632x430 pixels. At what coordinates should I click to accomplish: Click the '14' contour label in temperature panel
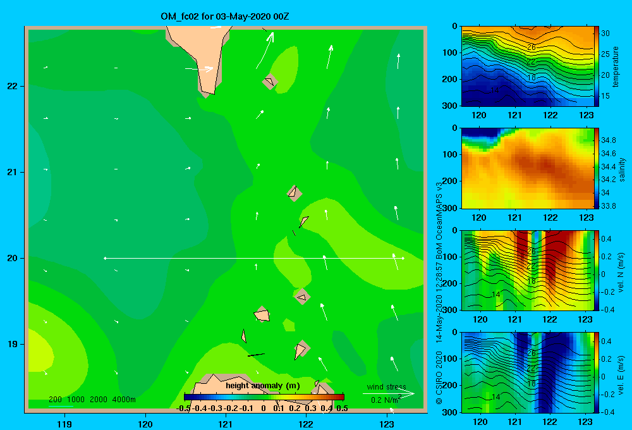(x=495, y=90)
